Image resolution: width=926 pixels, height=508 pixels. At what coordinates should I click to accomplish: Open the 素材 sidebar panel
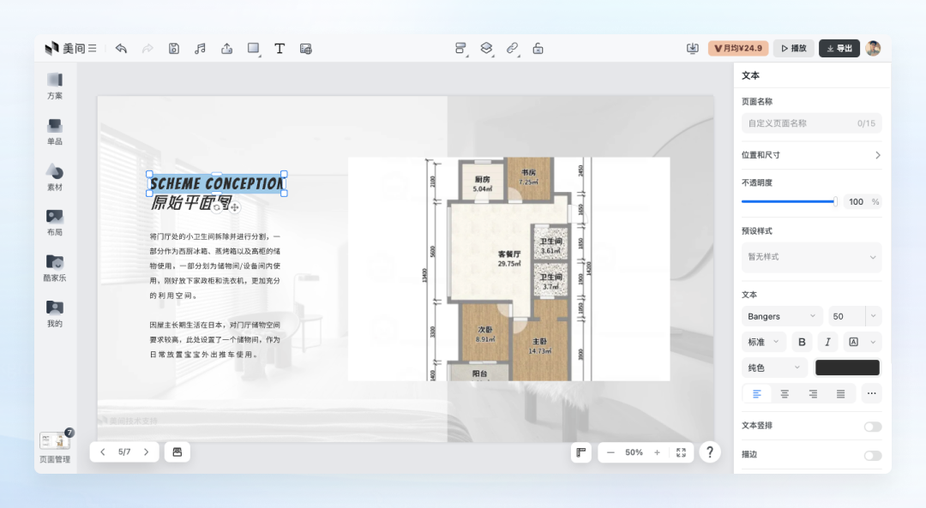[54, 177]
